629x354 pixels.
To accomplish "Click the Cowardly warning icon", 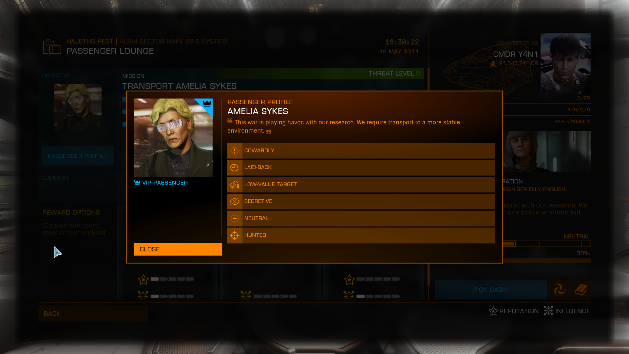I will [x=235, y=150].
